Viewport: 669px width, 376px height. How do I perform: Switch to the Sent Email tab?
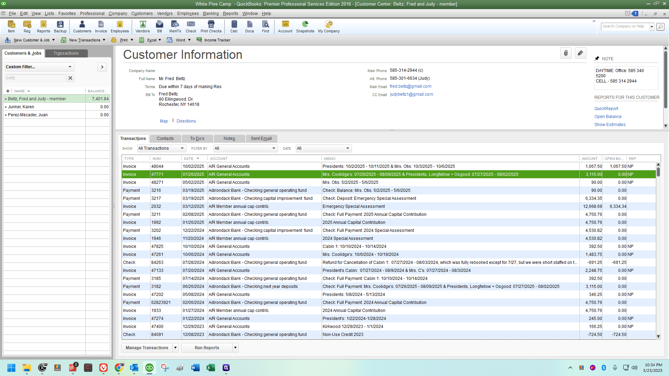[261, 139]
